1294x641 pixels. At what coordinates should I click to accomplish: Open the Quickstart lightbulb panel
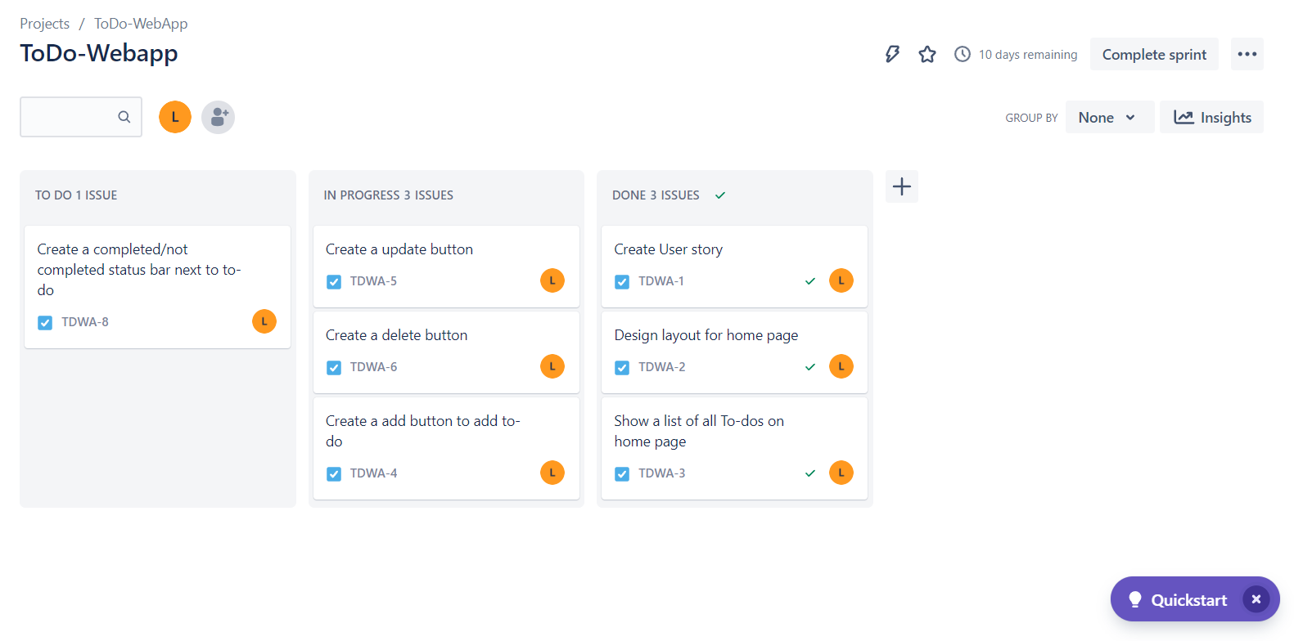[x=1178, y=599]
